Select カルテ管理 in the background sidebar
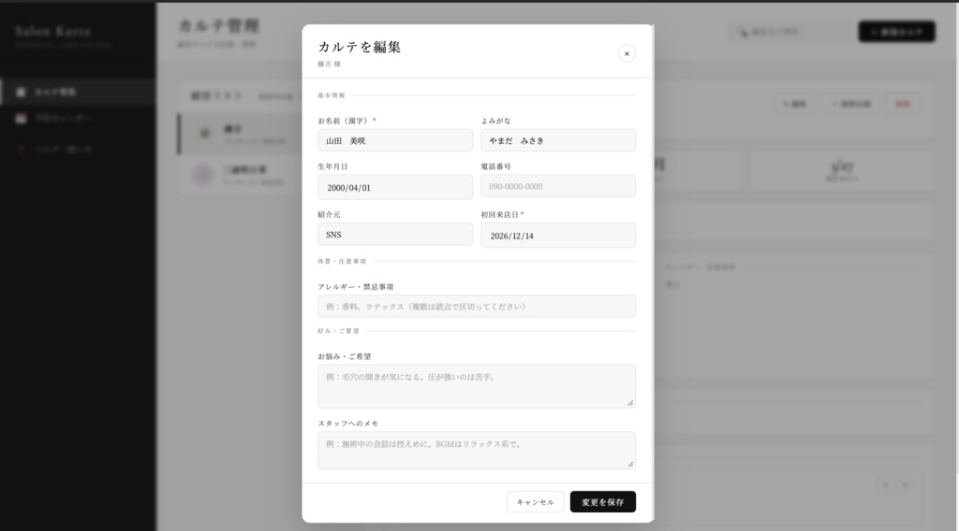959x531 pixels. 78,92
